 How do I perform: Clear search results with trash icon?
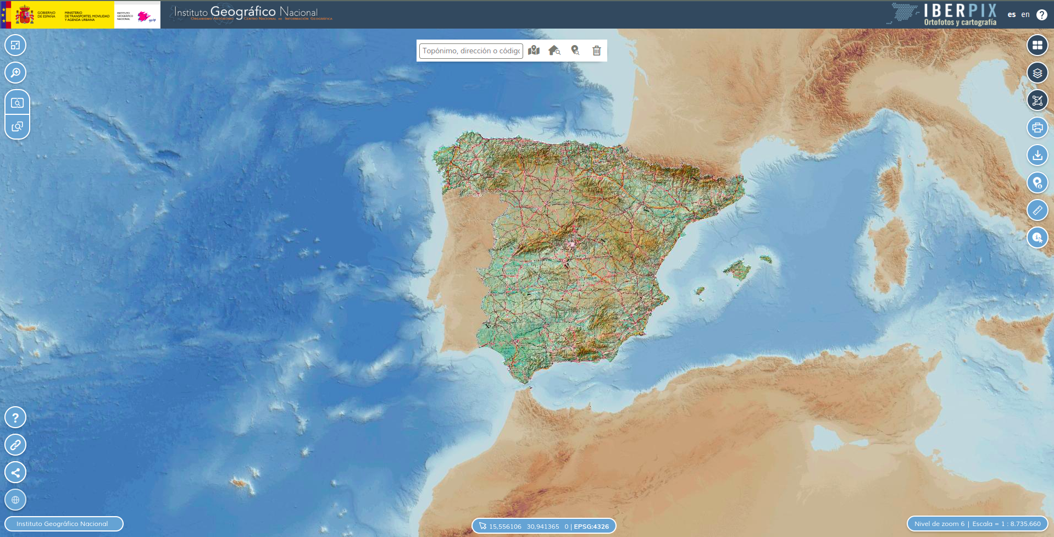(596, 51)
